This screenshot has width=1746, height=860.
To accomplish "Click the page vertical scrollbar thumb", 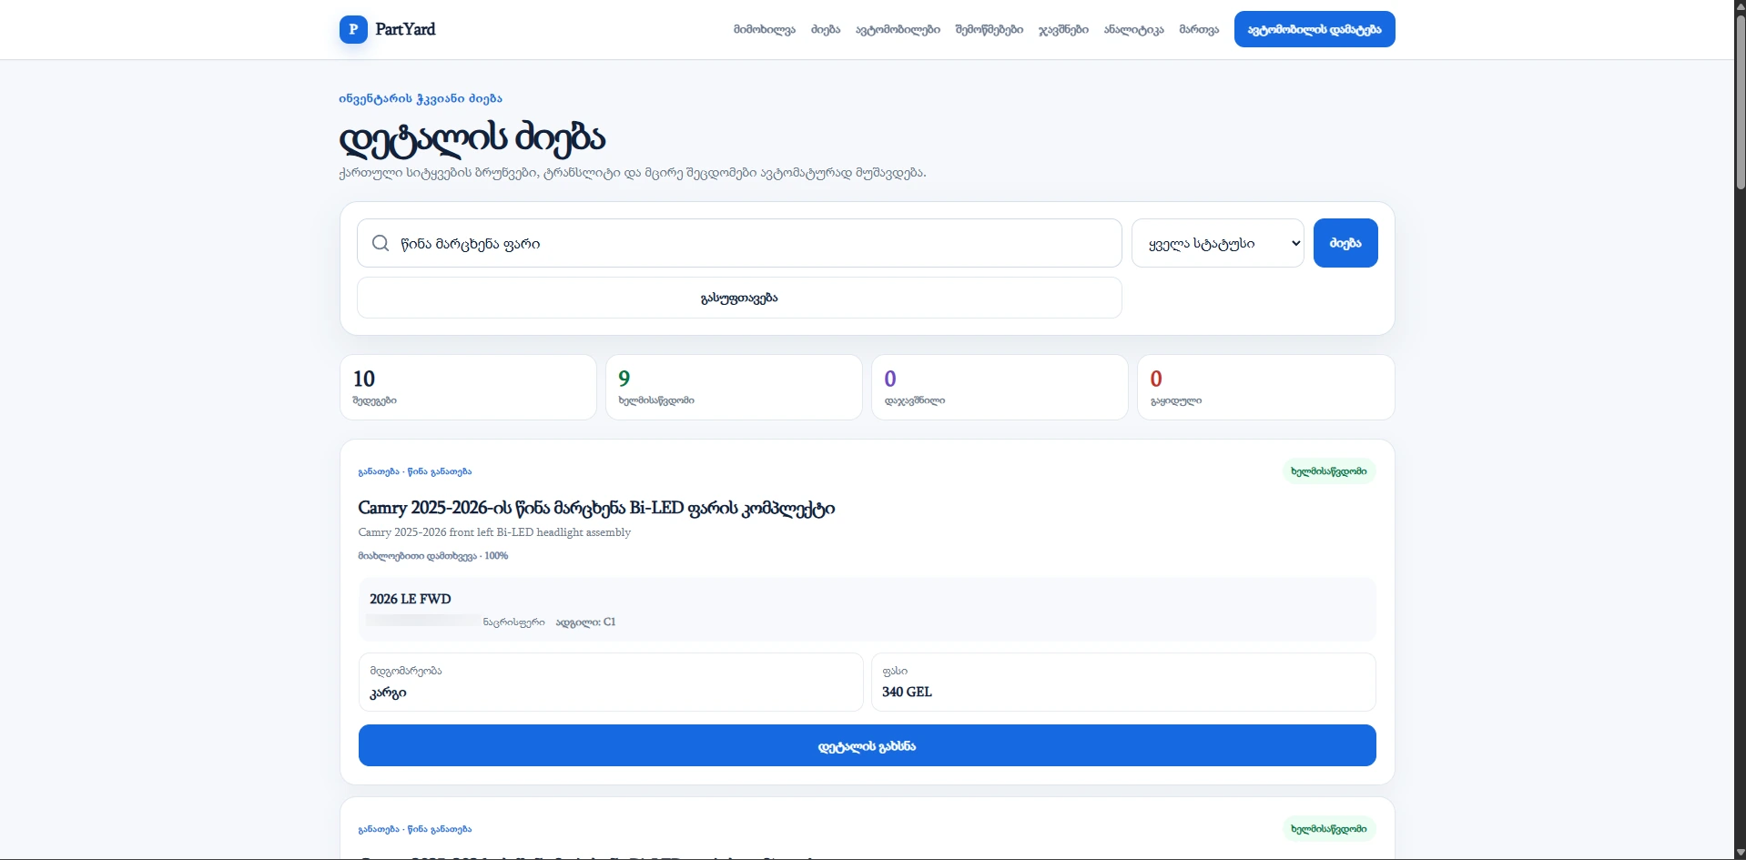I will (x=1741, y=102).
